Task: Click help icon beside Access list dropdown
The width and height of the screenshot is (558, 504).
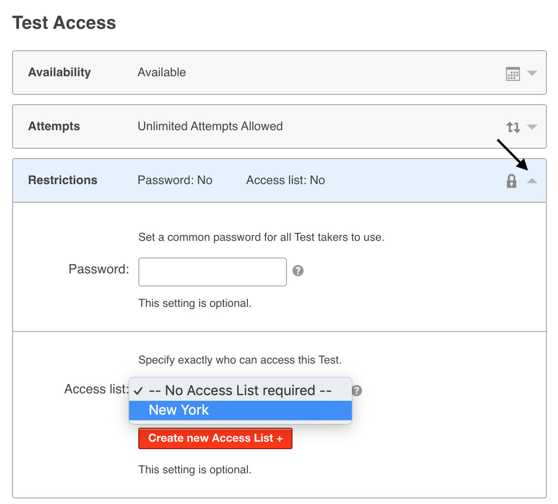Action: coord(357,391)
